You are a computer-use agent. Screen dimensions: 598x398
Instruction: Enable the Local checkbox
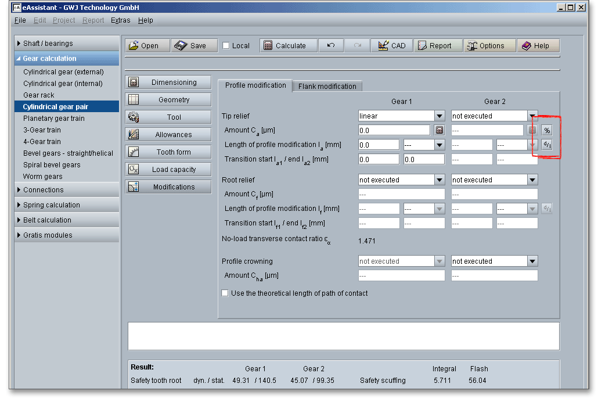pyautogui.click(x=226, y=46)
